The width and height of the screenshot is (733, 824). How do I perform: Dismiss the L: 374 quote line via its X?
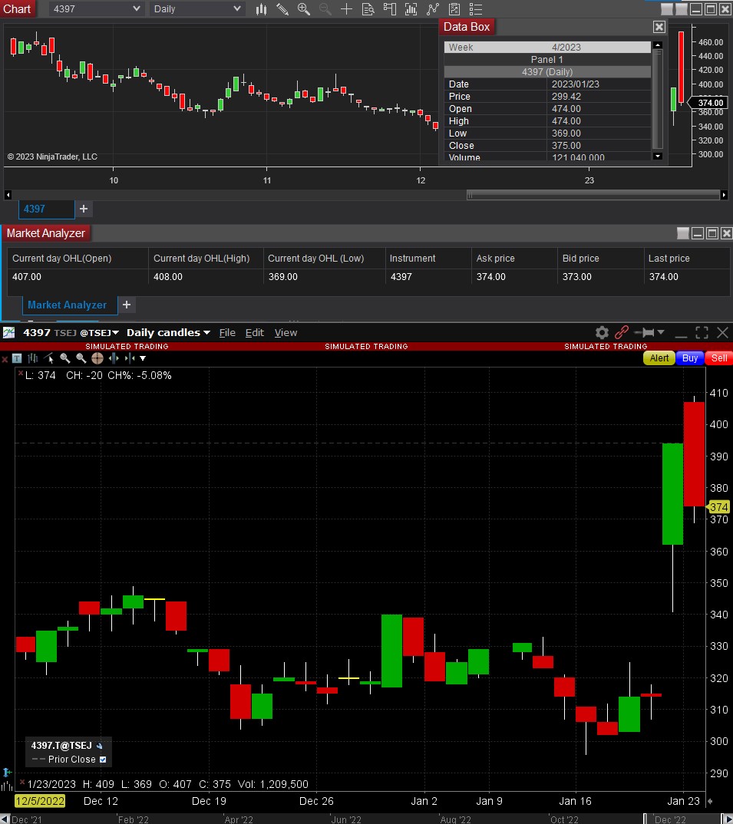(x=21, y=374)
